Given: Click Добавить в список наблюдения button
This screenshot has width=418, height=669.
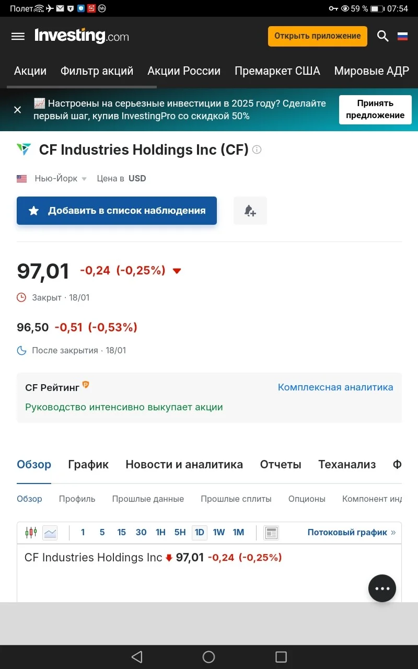Looking at the screenshot, I should pyautogui.click(x=117, y=211).
